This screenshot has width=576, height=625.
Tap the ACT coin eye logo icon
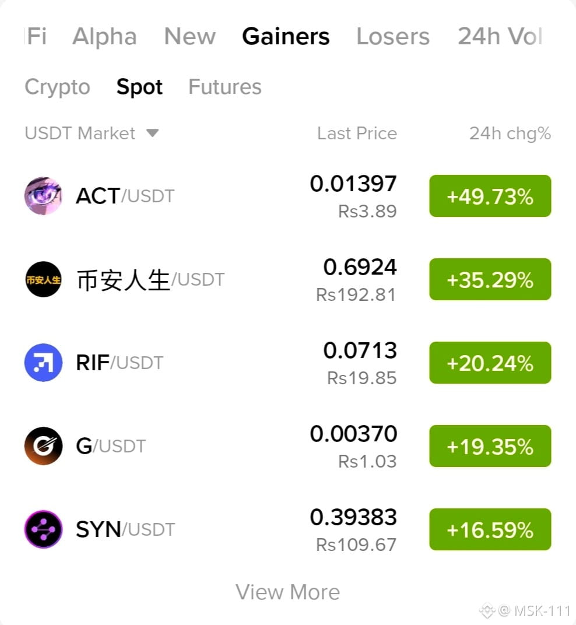(43, 196)
